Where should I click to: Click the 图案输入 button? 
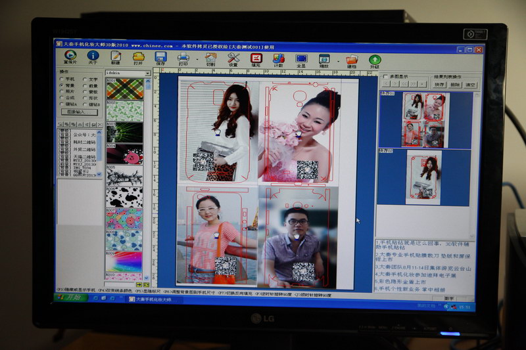tap(79, 112)
